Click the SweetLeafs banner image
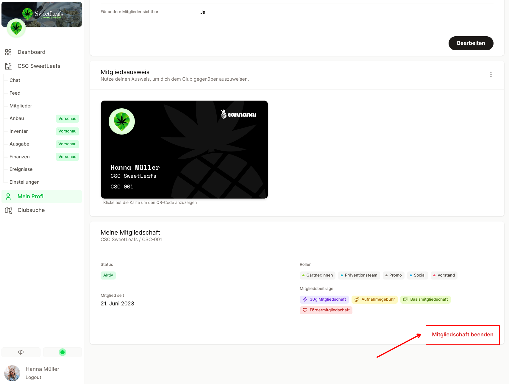509x384 pixels. pos(42,14)
